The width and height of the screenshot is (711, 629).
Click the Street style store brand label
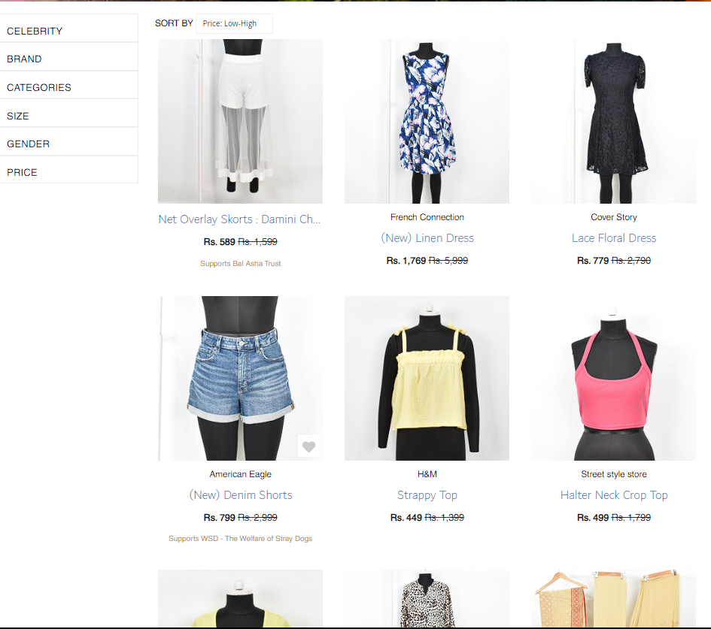click(614, 474)
